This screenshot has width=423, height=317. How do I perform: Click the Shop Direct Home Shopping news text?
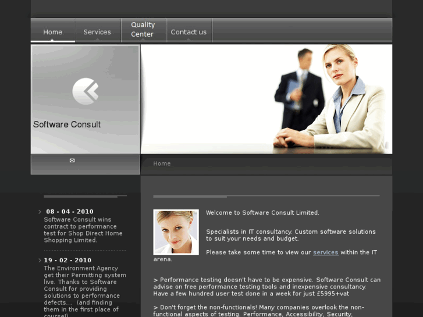pyautogui.click(x=83, y=230)
